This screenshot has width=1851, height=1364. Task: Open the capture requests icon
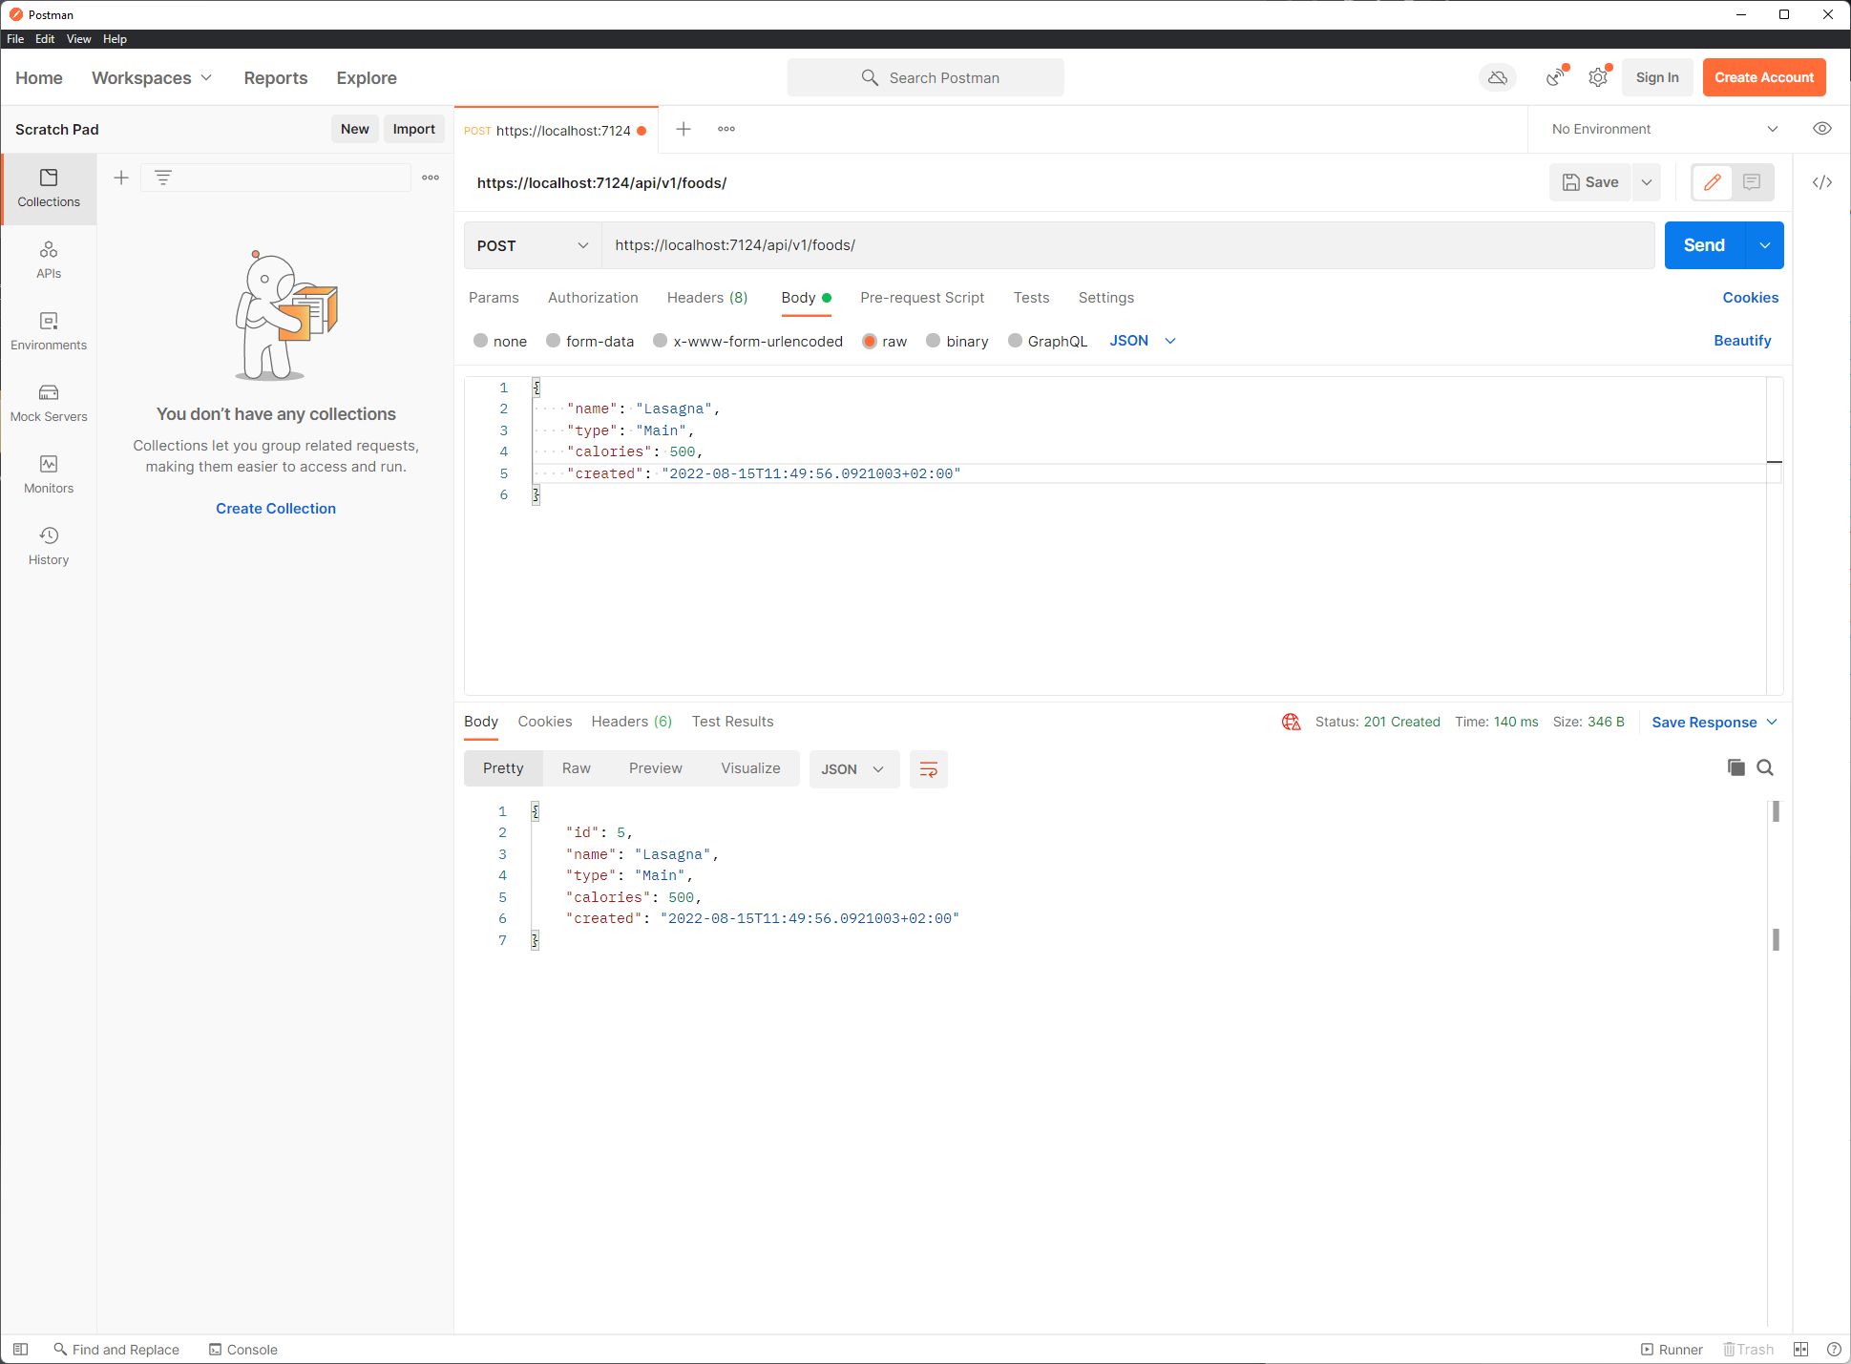[1554, 77]
